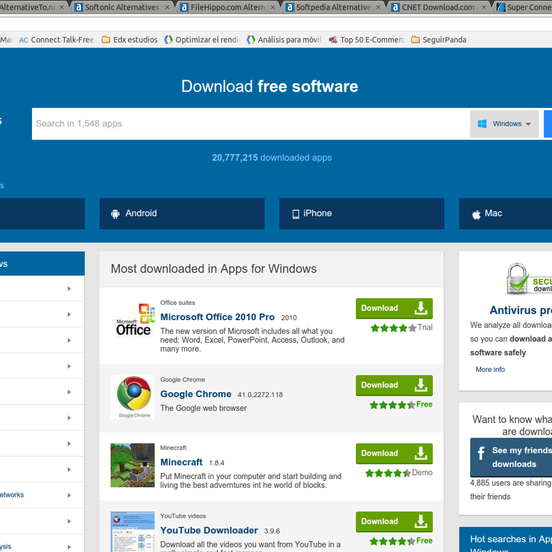The image size is (552, 552).
Task: Switch to Softonic Alternatives tab
Action: coord(122,7)
